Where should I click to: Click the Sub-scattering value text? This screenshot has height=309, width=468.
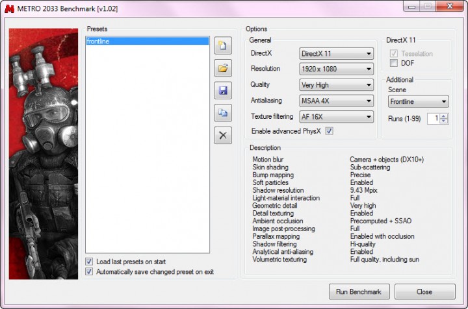tap(370, 167)
